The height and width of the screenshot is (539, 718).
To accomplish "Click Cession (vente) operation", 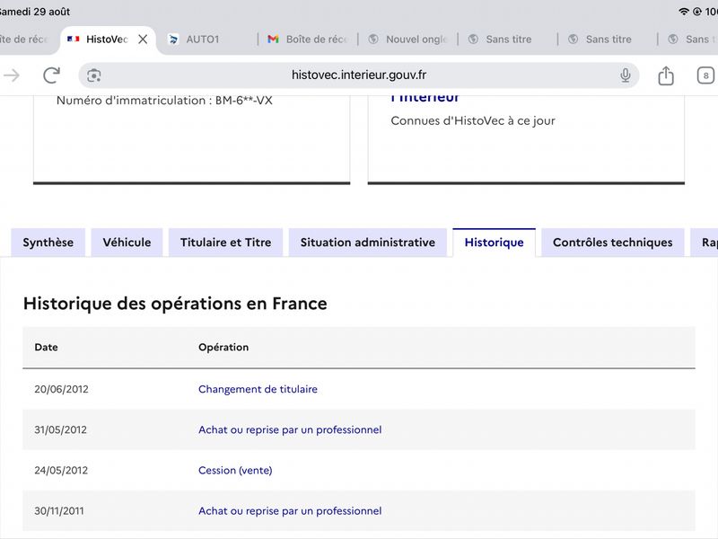I will point(235,470).
